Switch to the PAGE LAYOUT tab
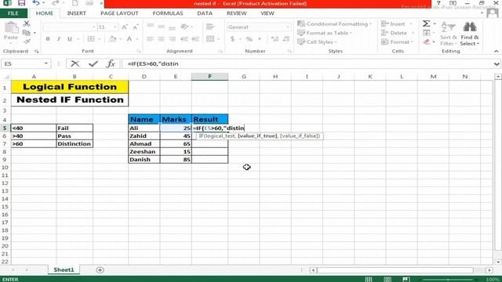The image size is (502, 282). [x=119, y=13]
